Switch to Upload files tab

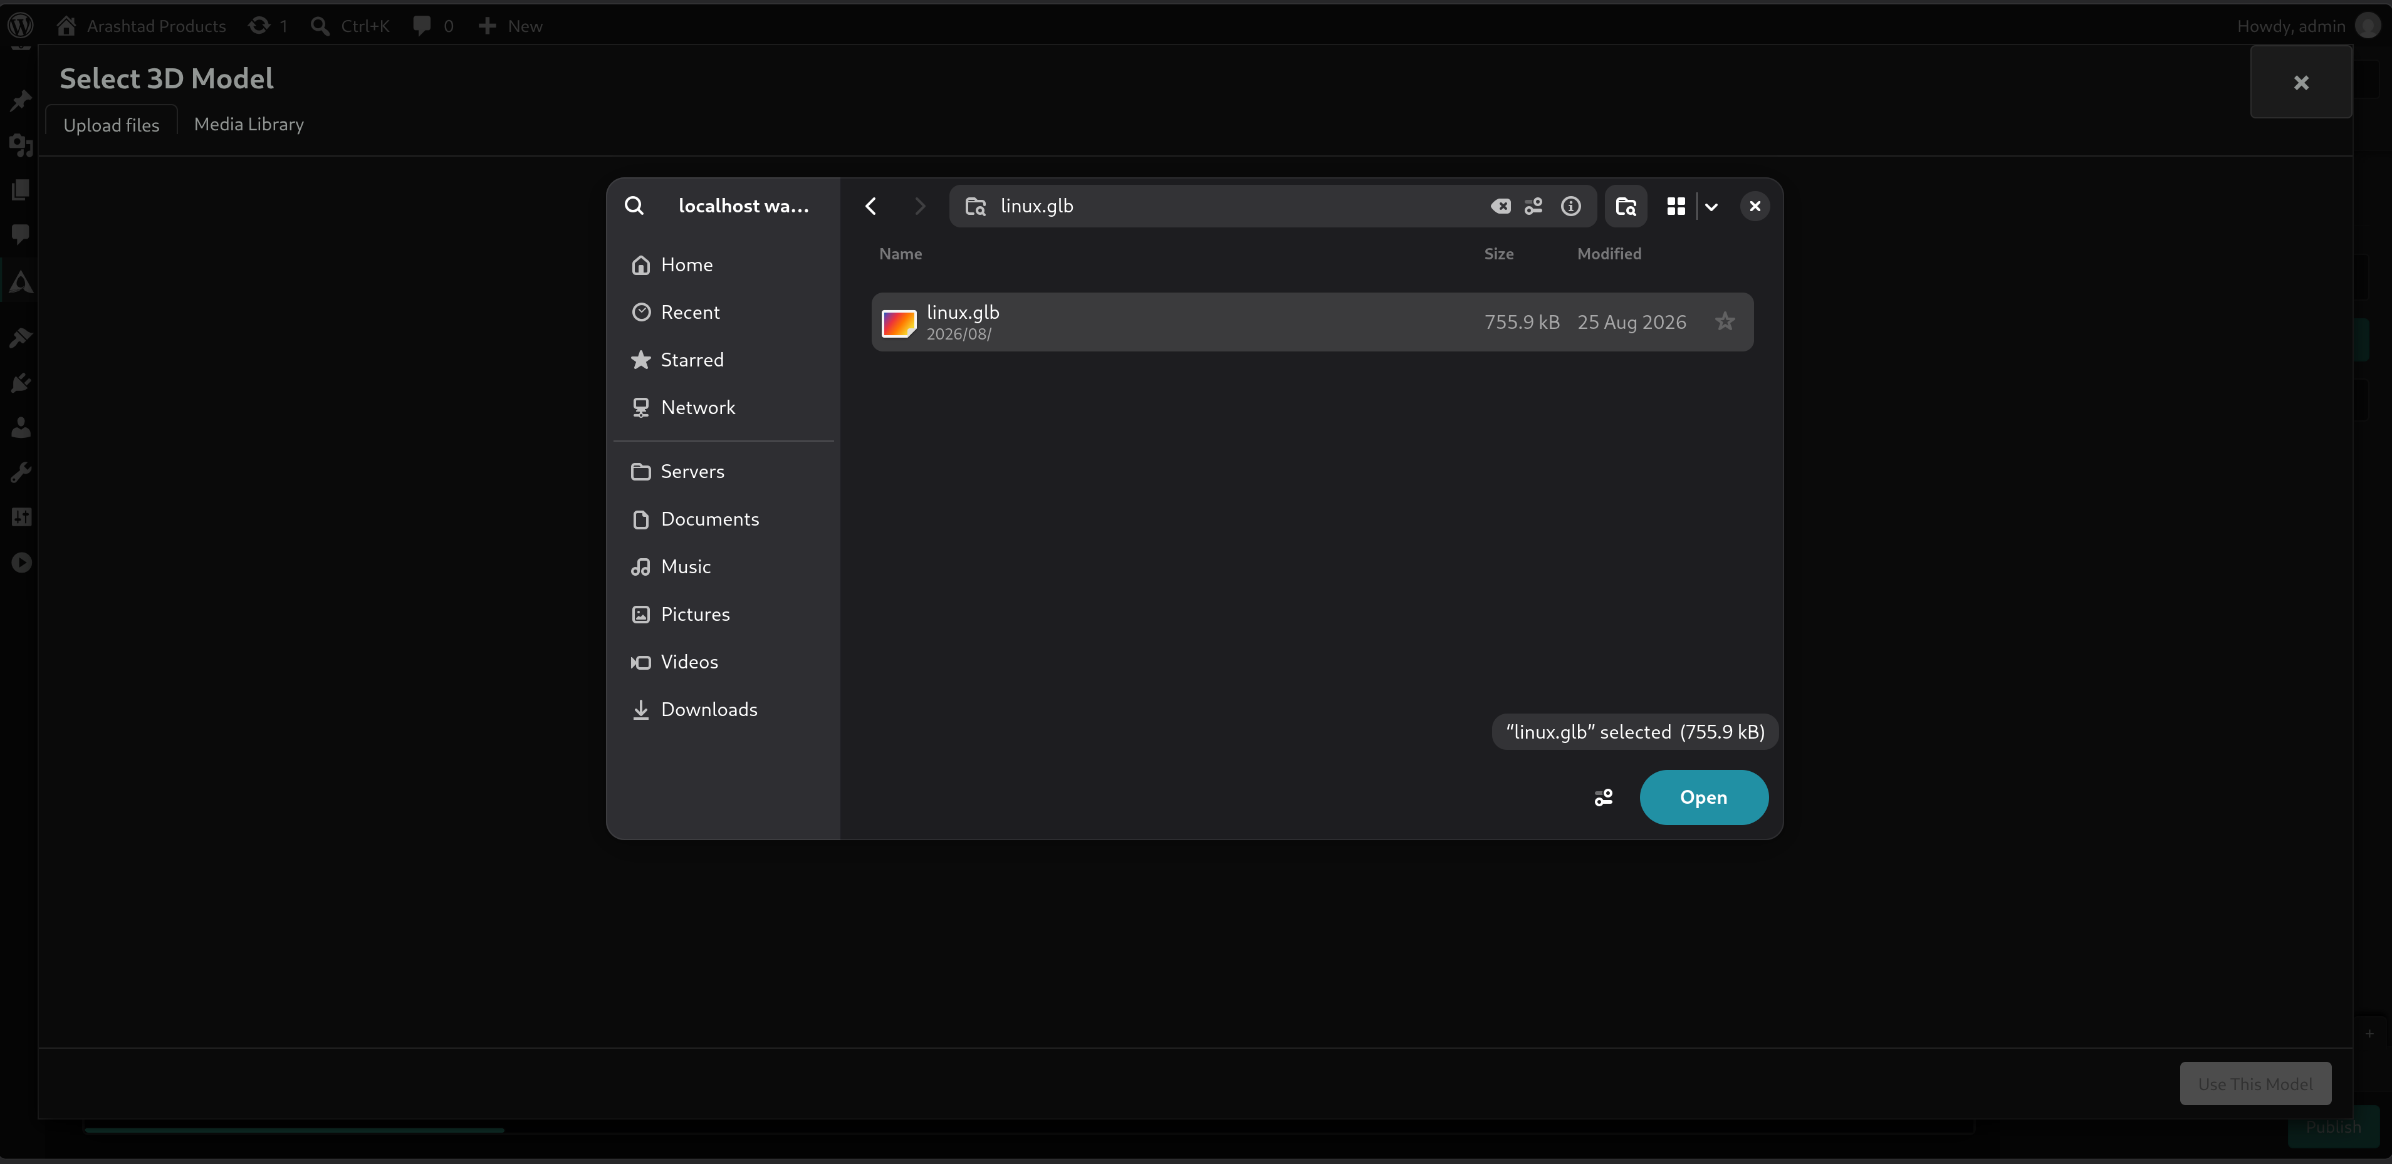pos(112,125)
